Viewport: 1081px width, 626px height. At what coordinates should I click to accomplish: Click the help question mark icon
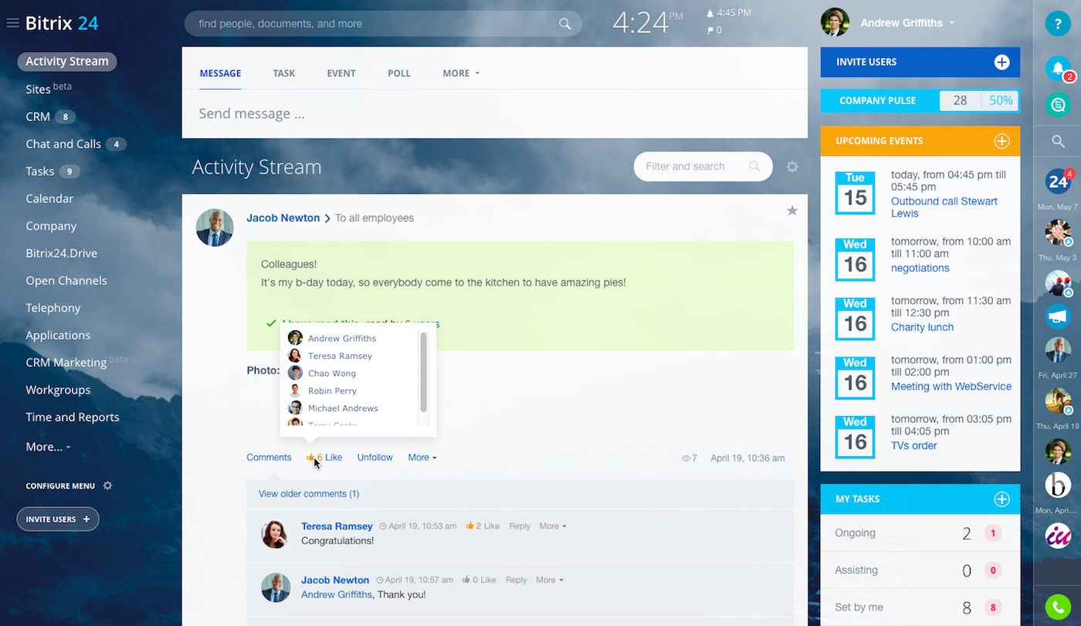click(1058, 24)
